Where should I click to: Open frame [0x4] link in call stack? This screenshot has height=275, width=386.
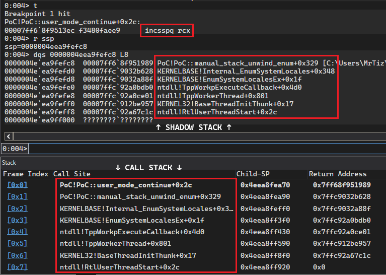point(17,232)
